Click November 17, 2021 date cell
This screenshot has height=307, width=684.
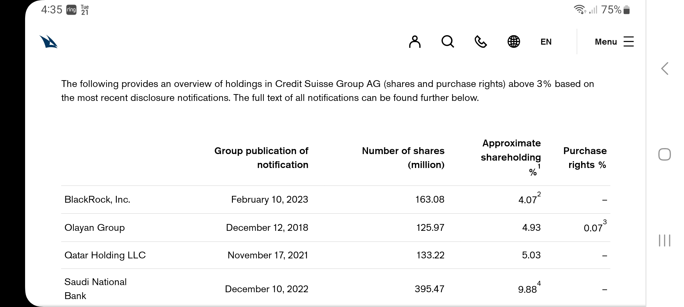tap(268, 255)
